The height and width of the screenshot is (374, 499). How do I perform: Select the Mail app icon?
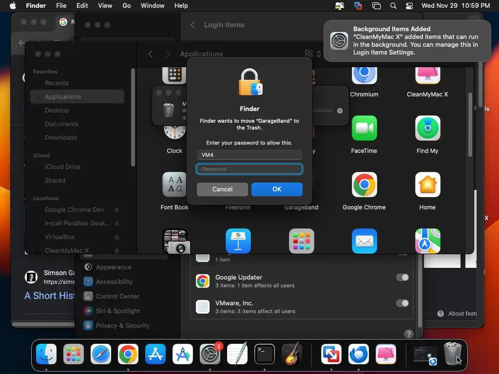(x=364, y=241)
